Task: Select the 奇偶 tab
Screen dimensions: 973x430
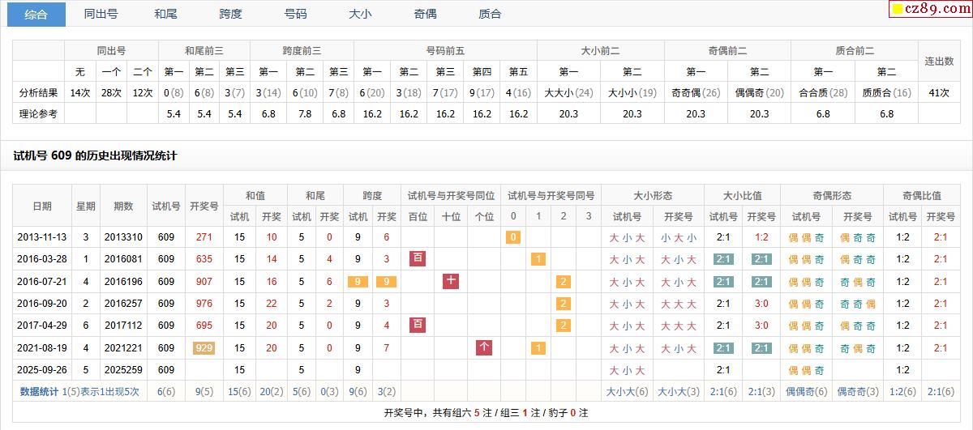Action: point(425,14)
